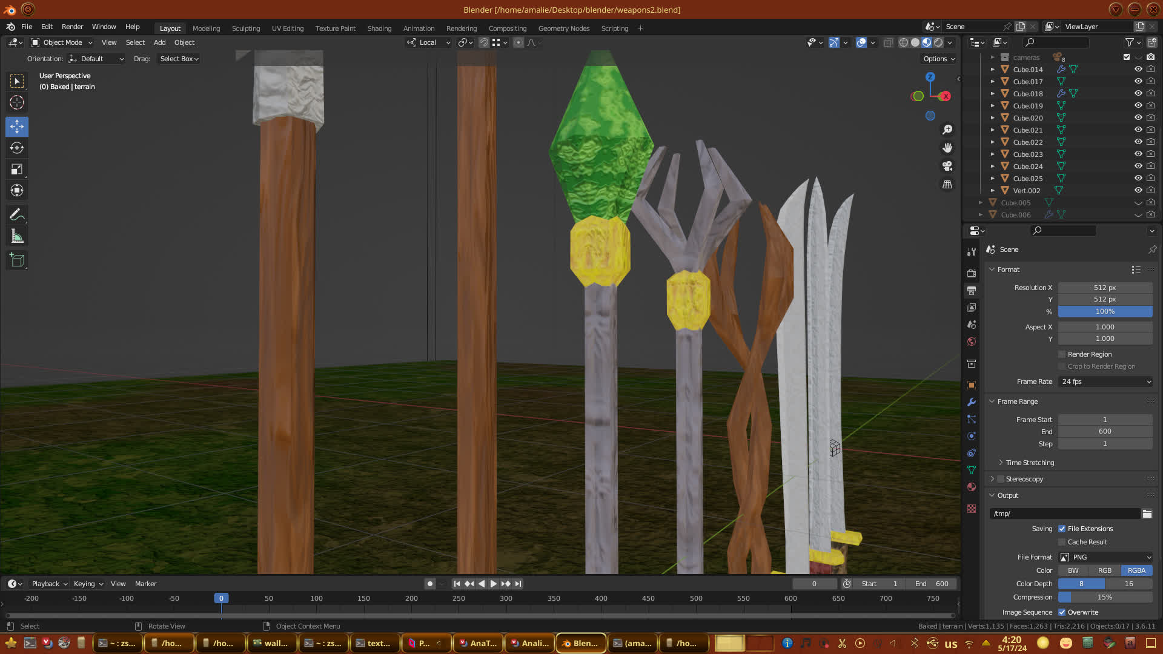
Task: Click the viewport Options button
Action: [939, 59]
